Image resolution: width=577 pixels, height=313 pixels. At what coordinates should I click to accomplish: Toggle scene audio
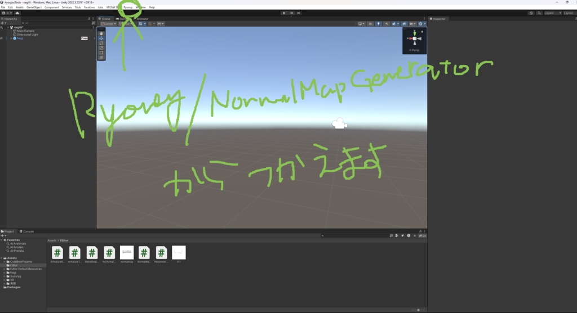tap(387, 24)
